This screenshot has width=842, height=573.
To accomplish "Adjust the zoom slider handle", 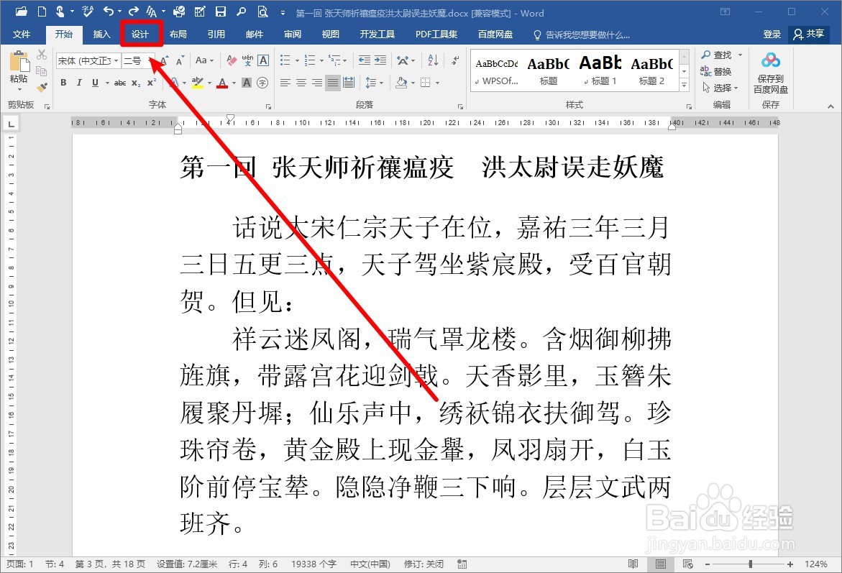I will coord(750,564).
